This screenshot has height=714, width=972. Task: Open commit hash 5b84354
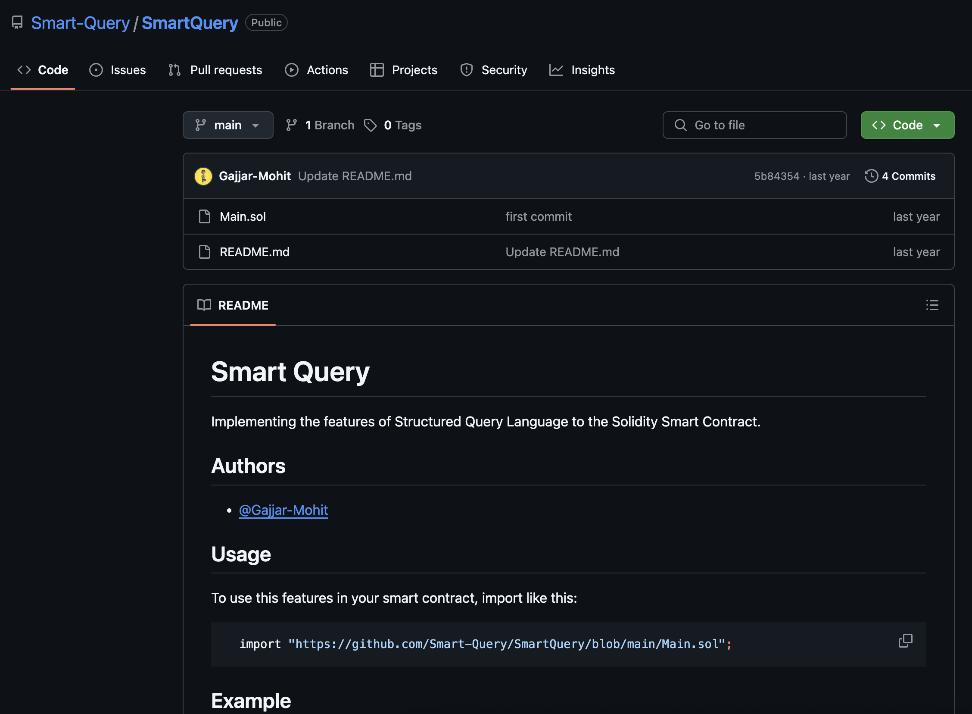click(776, 176)
